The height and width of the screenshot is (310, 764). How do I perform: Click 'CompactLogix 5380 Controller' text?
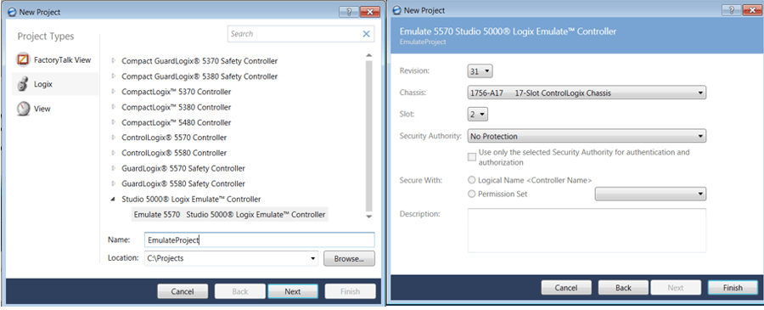[x=177, y=107]
